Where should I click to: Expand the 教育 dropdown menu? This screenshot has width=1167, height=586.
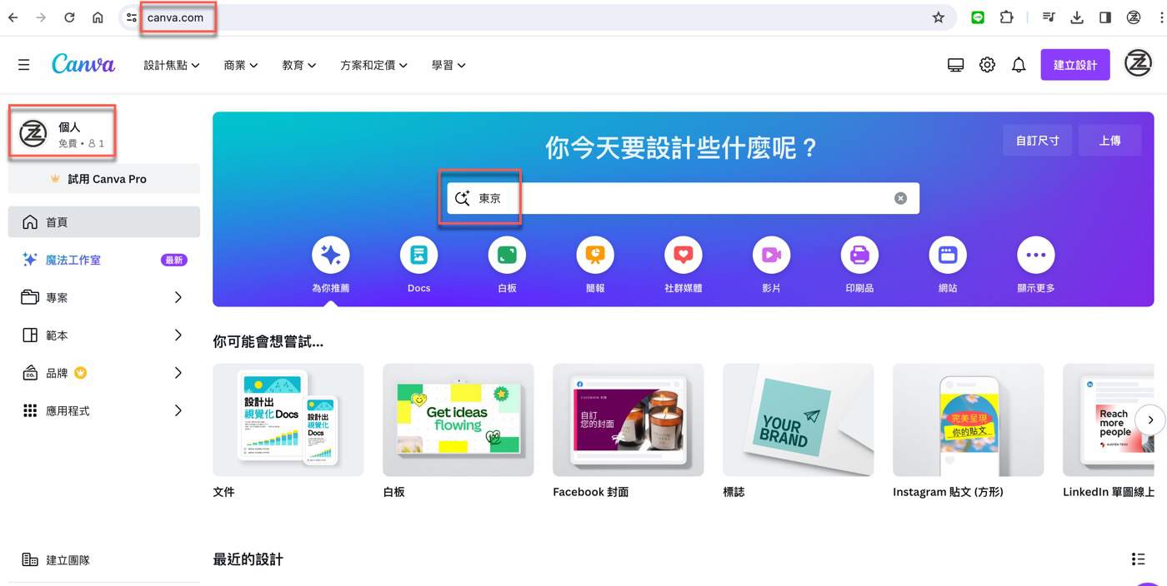pyautogui.click(x=299, y=65)
